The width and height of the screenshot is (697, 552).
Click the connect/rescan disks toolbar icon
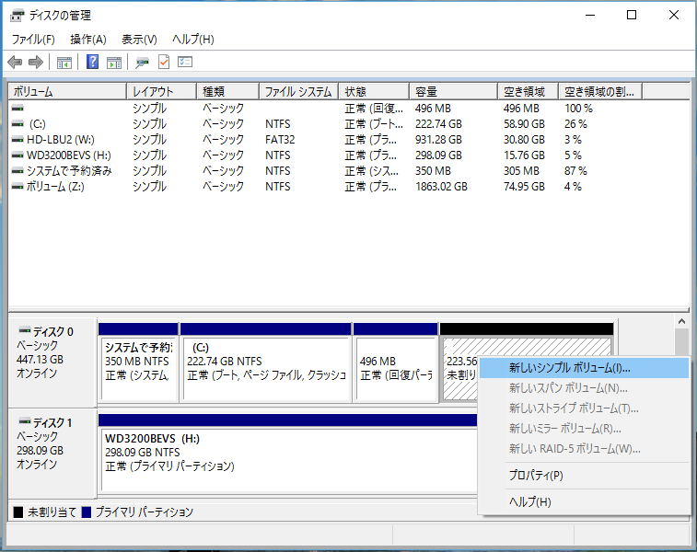(x=142, y=63)
